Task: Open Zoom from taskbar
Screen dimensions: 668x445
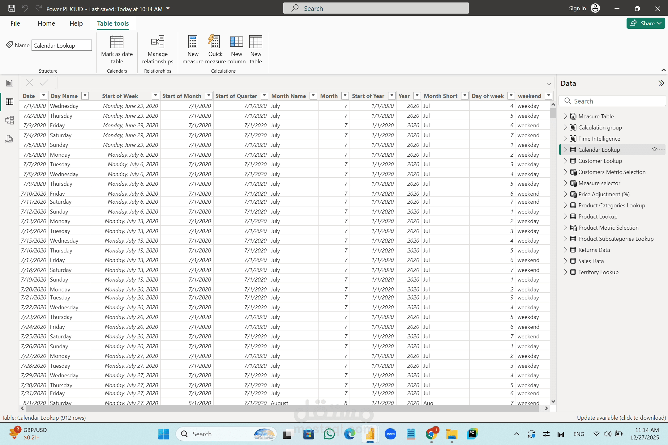Action: tap(391, 434)
